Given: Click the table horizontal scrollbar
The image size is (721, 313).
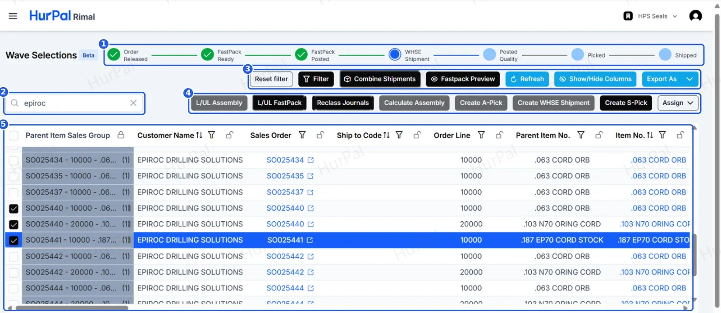Looking at the screenshot, I should (72, 308).
